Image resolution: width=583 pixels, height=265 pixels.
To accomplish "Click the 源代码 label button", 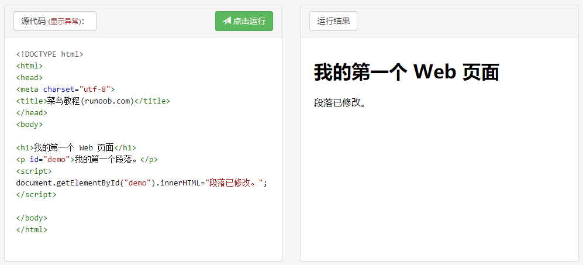I will click(x=55, y=21).
